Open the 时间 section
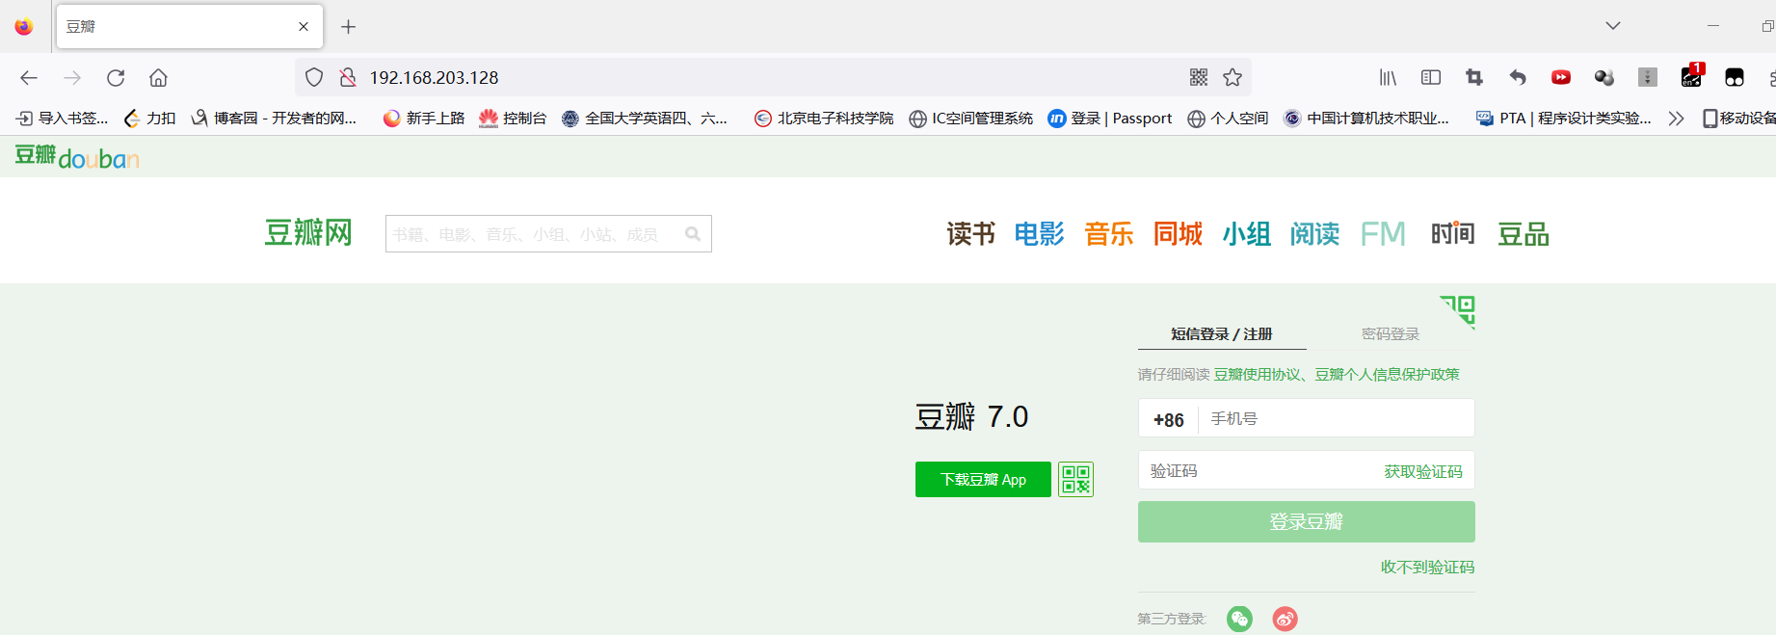1776x635 pixels. tap(1452, 233)
